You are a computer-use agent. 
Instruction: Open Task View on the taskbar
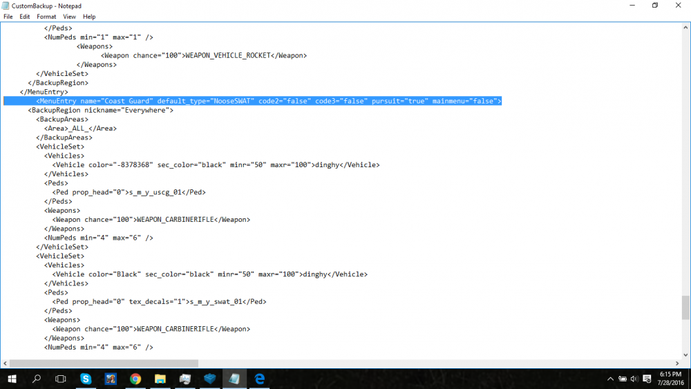60,379
